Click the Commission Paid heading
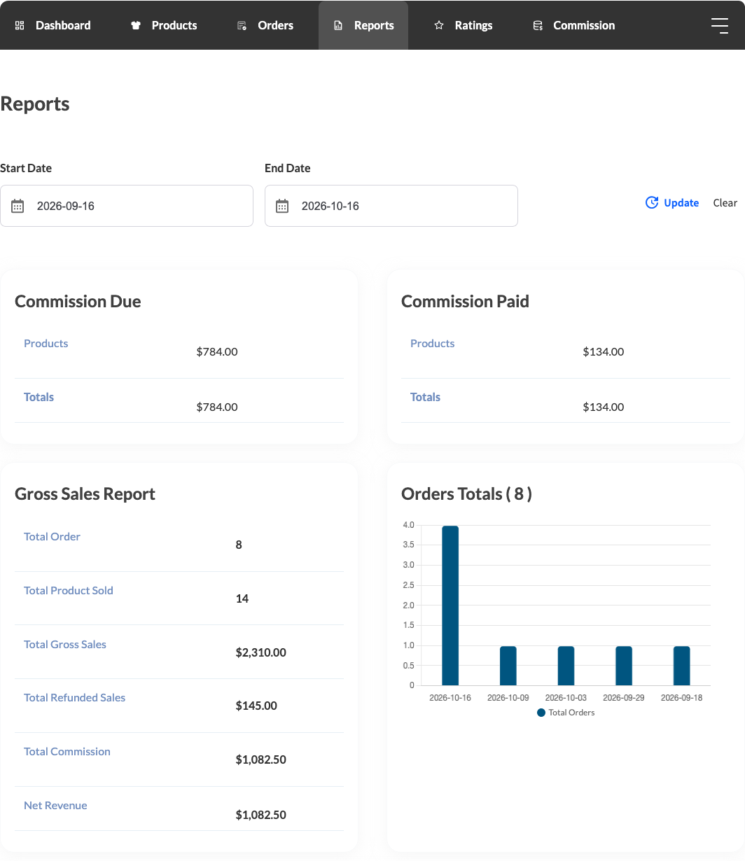The image size is (745, 861). (x=465, y=301)
